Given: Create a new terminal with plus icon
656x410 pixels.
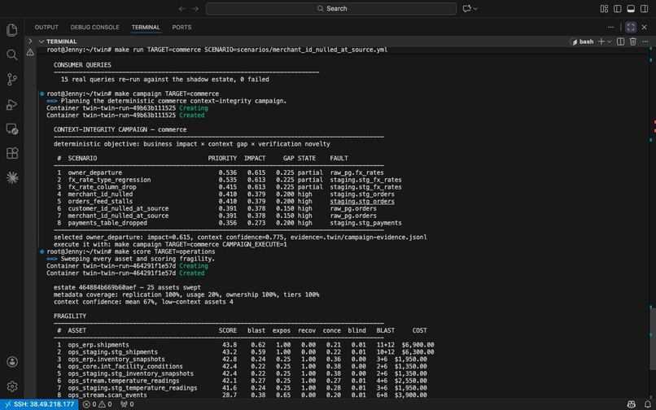Looking at the screenshot, I should [x=601, y=41].
